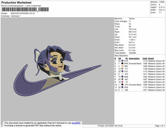Select the pink swatch in stop row 9
The image size is (166, 128).
click(122, 82)
